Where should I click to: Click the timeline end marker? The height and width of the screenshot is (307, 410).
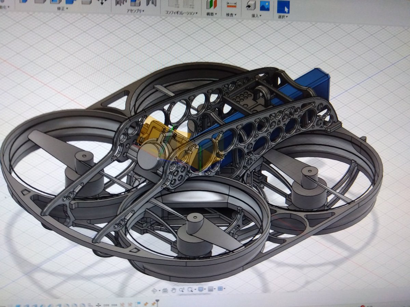pyautogui.click(x=157, y=303)
